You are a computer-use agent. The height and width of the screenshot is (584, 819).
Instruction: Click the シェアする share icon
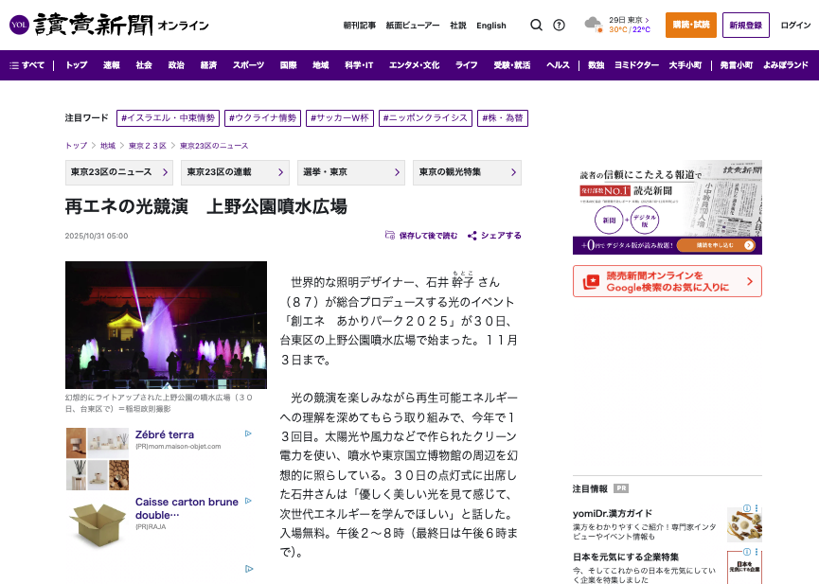[x=472, y=236]
